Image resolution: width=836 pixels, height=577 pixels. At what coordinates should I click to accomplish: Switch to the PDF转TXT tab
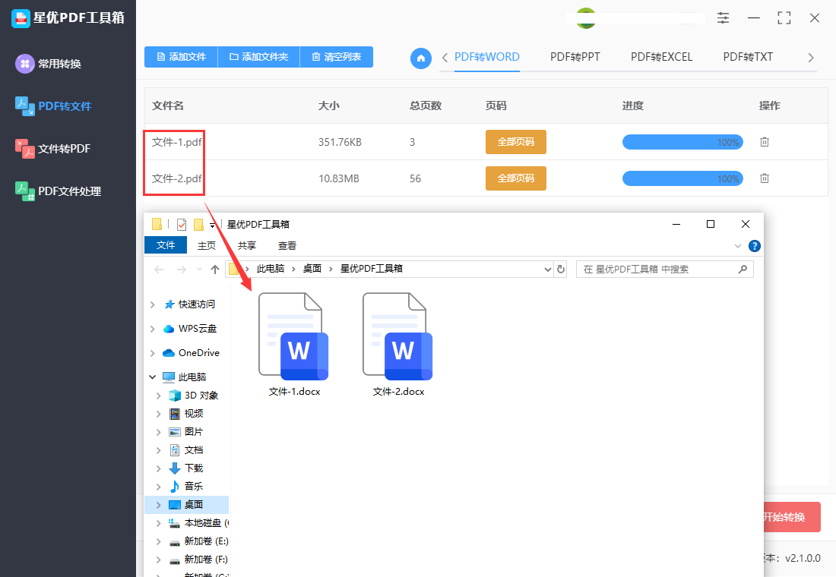point(748,57)
